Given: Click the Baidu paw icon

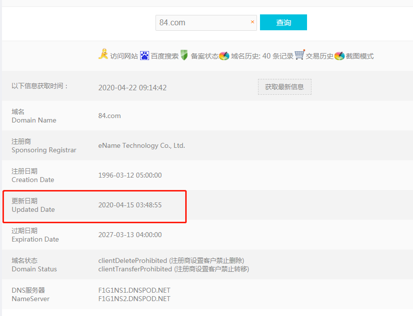Looking at the screenshot, I should 145,56.
